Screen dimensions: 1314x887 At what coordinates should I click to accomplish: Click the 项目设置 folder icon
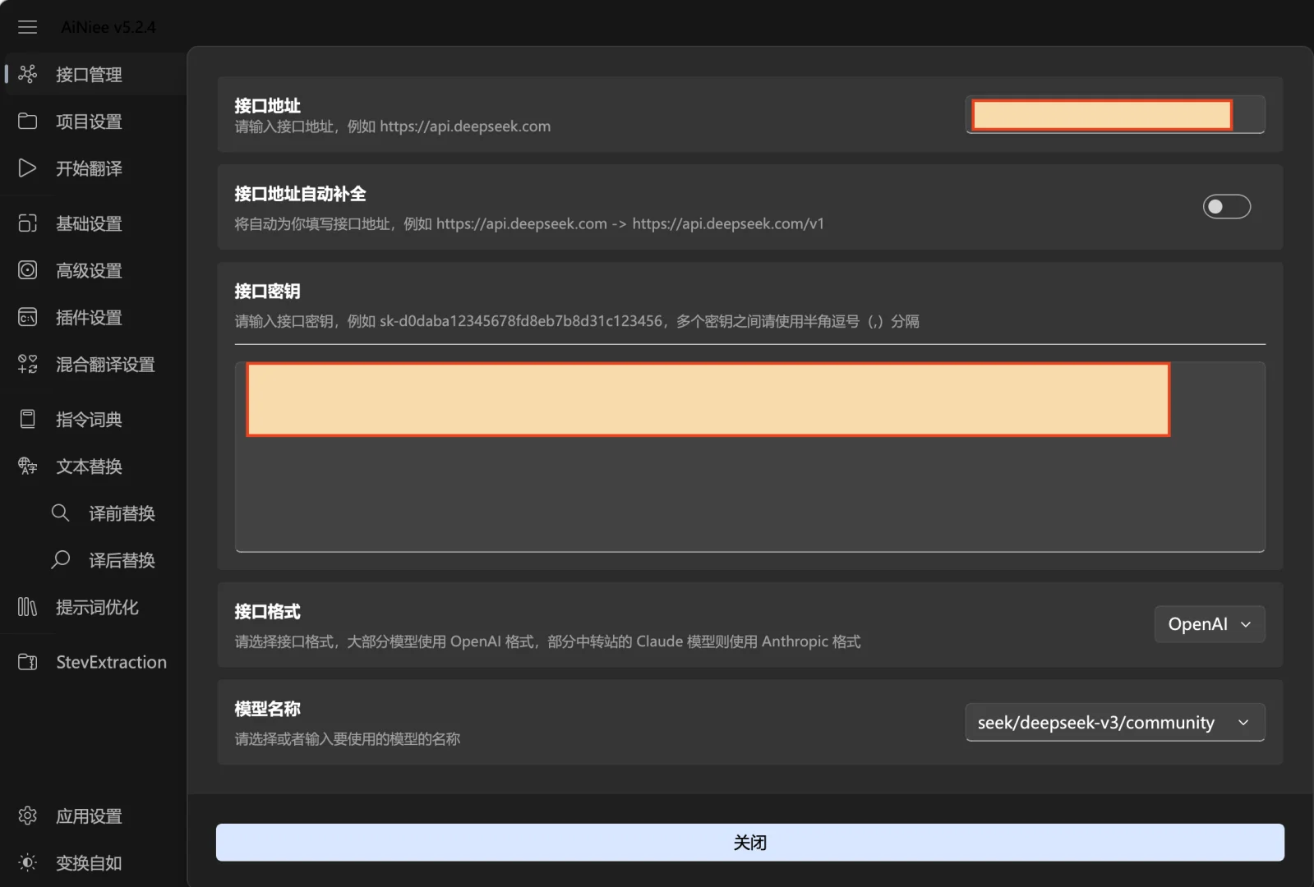tap(28, 121)
